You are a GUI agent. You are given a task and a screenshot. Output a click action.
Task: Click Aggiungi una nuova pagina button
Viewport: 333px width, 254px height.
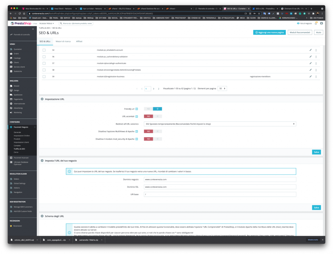pyautogui.click(x=269, y=33)
